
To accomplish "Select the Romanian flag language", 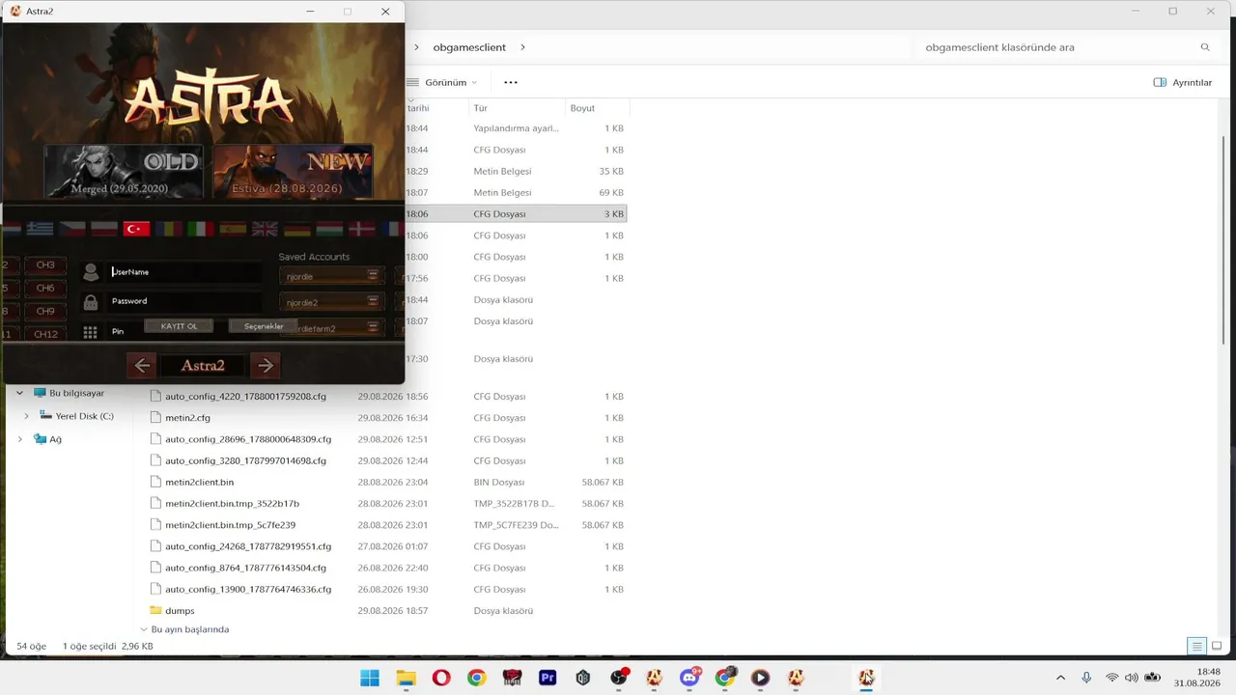I will 168,229.
